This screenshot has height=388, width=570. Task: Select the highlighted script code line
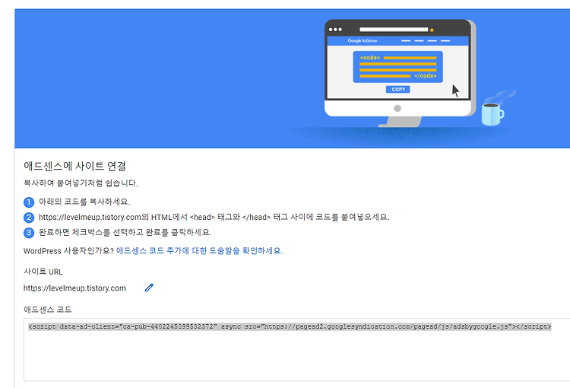pyautogui.click(x=290, y=326)
